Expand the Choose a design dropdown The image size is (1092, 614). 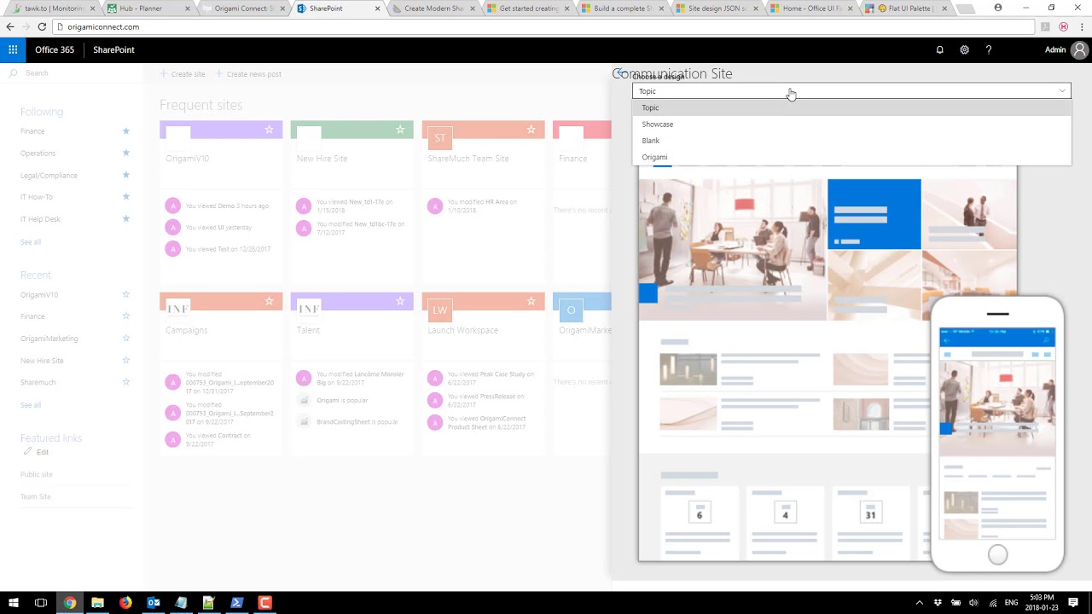(851, 91)
